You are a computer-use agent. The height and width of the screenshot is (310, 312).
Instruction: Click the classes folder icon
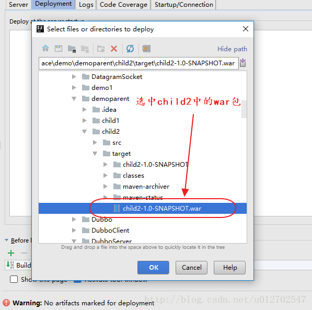pos(117,176)
